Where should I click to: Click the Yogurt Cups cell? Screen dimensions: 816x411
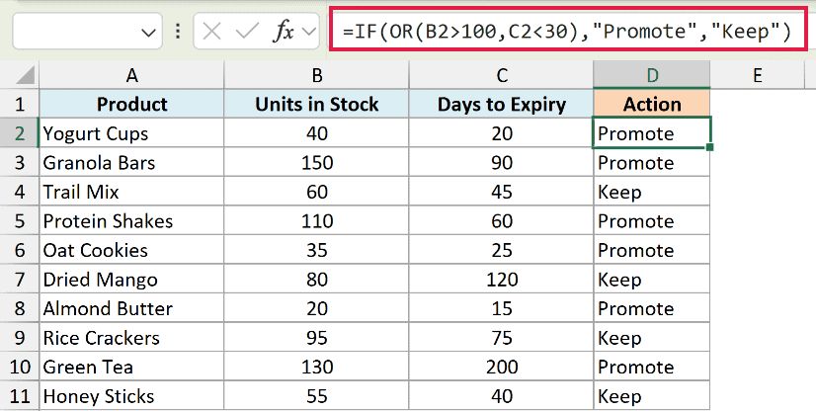tap(131, 133)
